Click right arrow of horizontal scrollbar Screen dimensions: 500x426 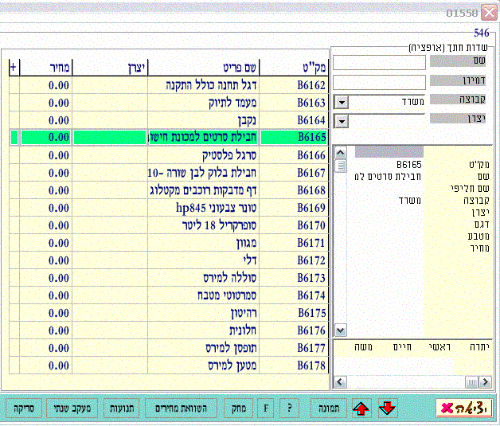[x=486, y=381]
